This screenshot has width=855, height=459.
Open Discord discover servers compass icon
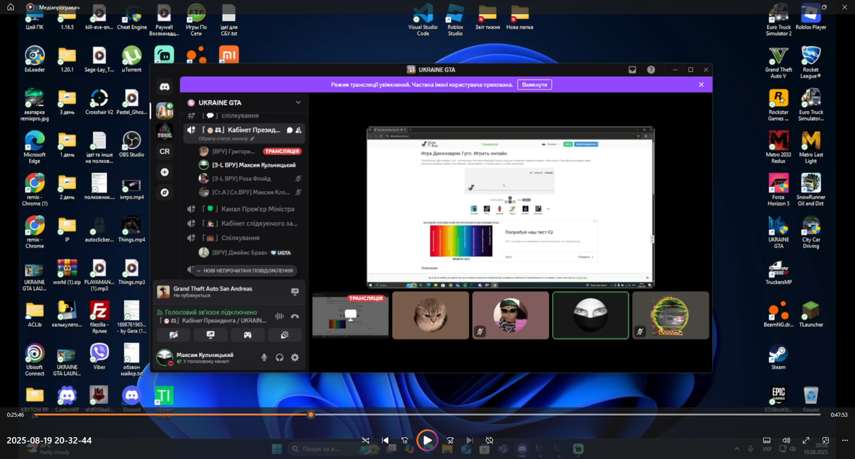pos(165,192)
